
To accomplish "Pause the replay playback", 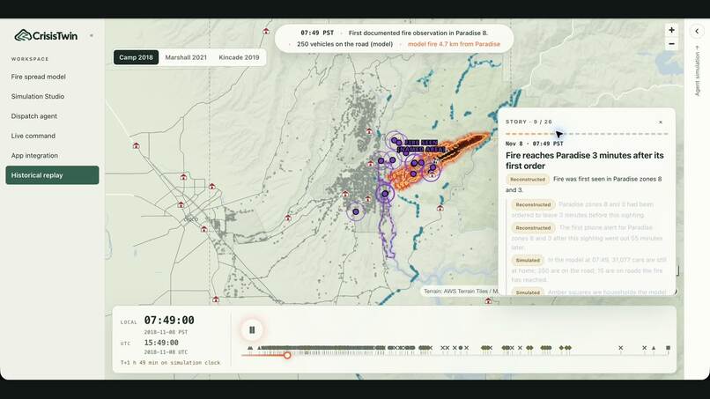I will point(252,329).
